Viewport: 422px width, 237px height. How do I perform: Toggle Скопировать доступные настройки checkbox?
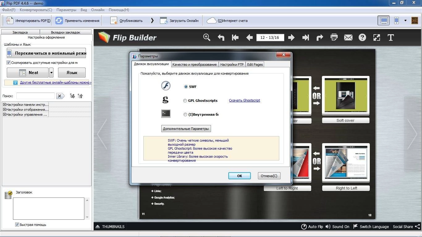point(8,62)
